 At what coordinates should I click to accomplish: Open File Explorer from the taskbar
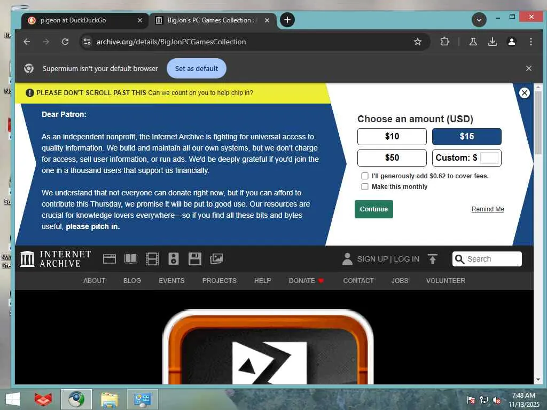click(109, 399)
